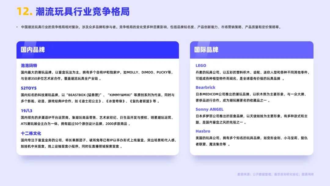330x186 pixels.
Task: Click the line starting 日本多梦丽公司推出的盲盒品牌
Action: pos(251,116)
